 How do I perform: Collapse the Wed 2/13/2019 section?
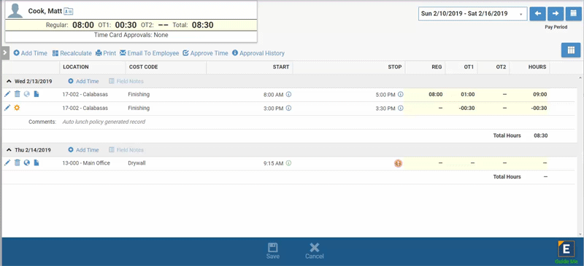click(x=9, y=81)
